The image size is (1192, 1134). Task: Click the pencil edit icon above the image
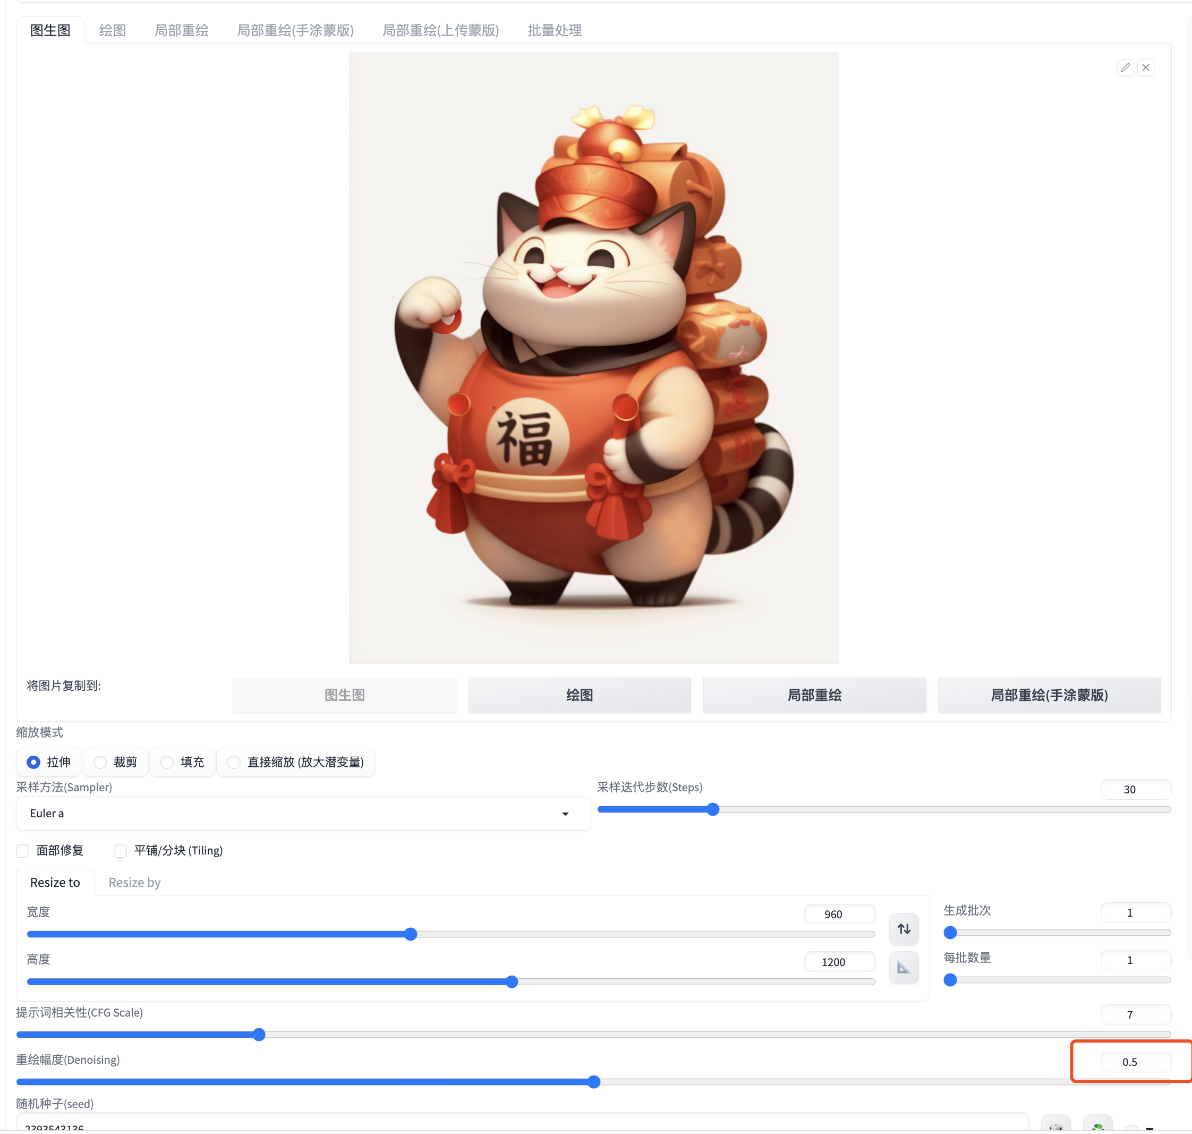(1125, 67)
